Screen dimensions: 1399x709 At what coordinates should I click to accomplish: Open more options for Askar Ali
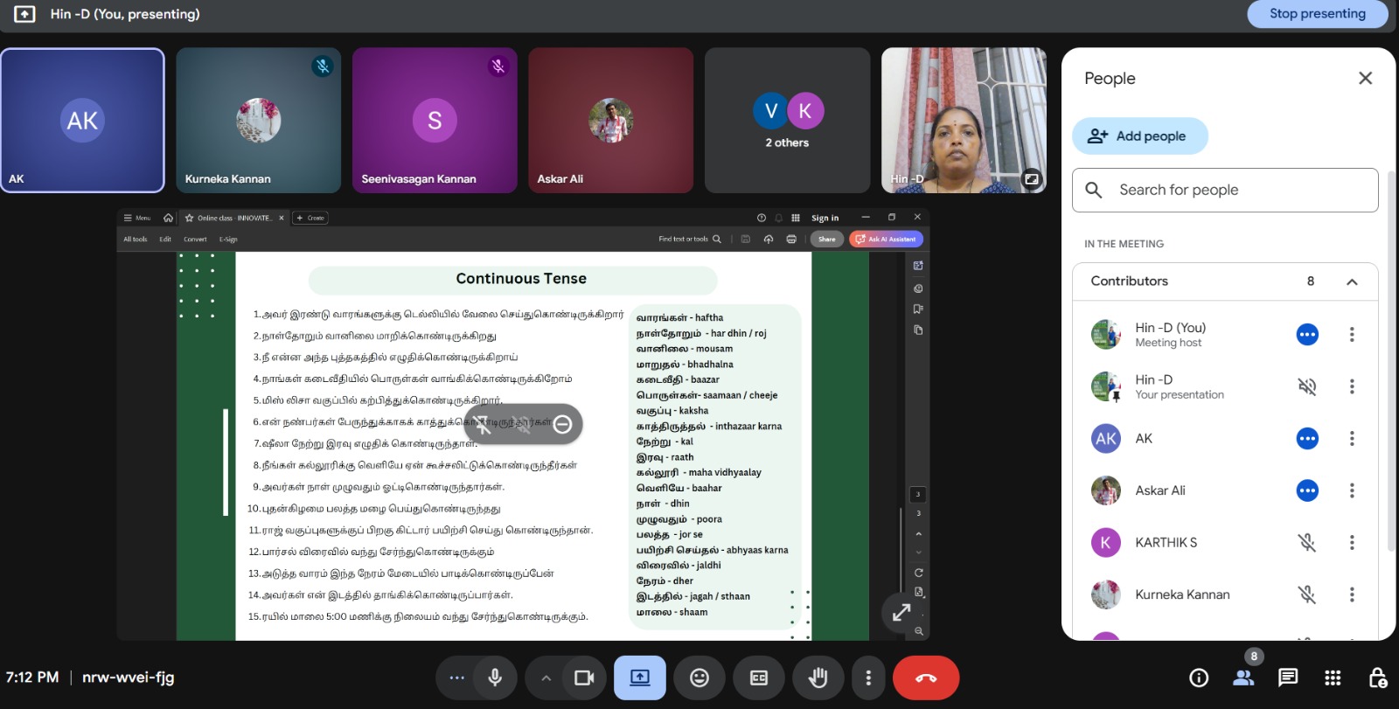(x=1352, y=490)
